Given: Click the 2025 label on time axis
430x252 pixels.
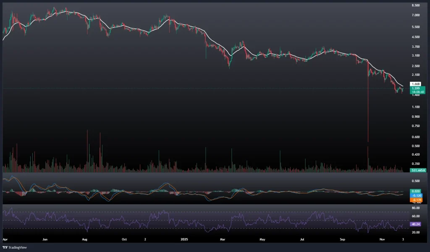Looking at the screenshot, I should (183, 240).
